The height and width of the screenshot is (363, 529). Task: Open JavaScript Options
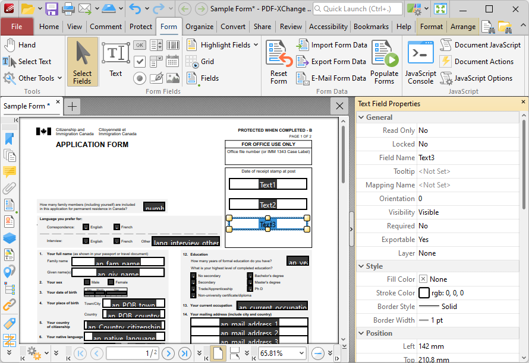tap(476, 78)
